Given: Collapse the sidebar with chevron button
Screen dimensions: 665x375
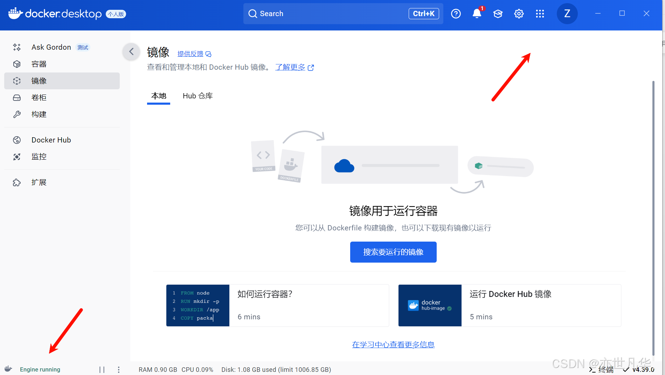Looking at the screenshot, I should point(131,52).
